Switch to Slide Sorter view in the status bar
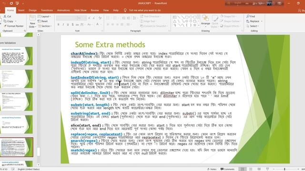The image size is (305, 171). [x=251, y=169]
